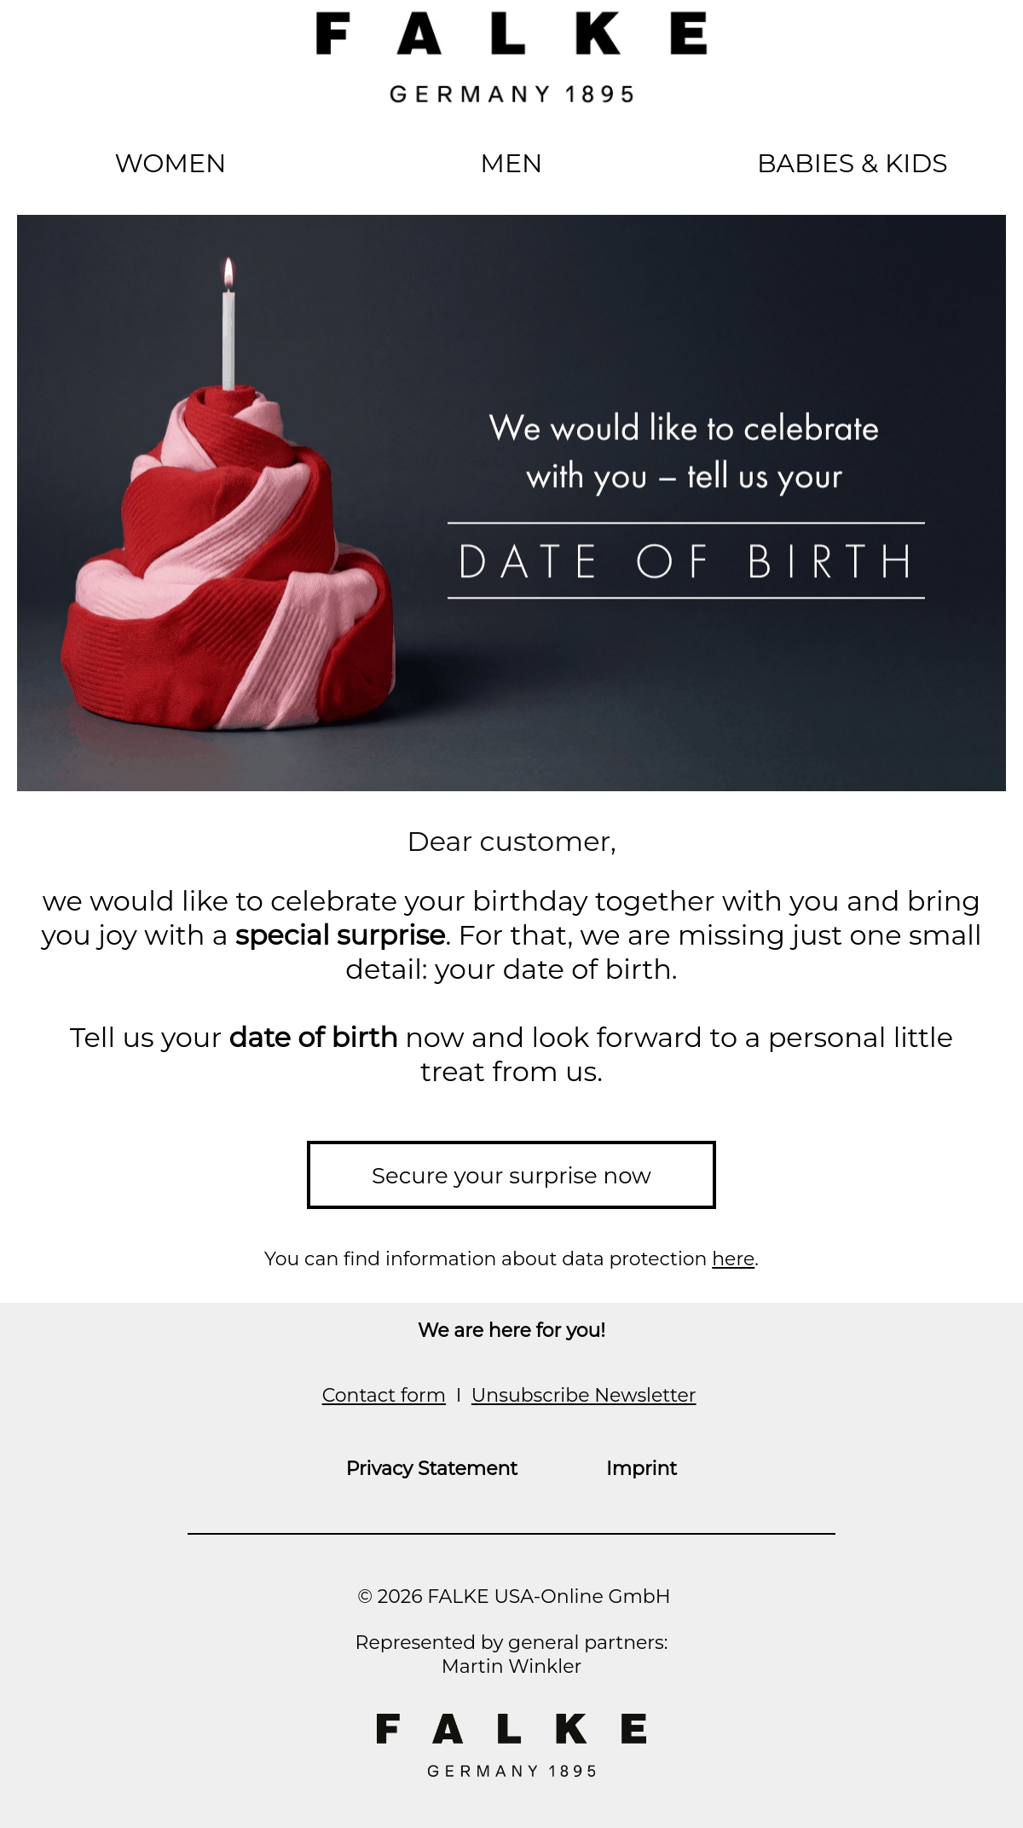Click the bold 'special surprise' text
Image resolution: width=1023 pixels, height=1828 pixels.
click(x=340, y=935)
